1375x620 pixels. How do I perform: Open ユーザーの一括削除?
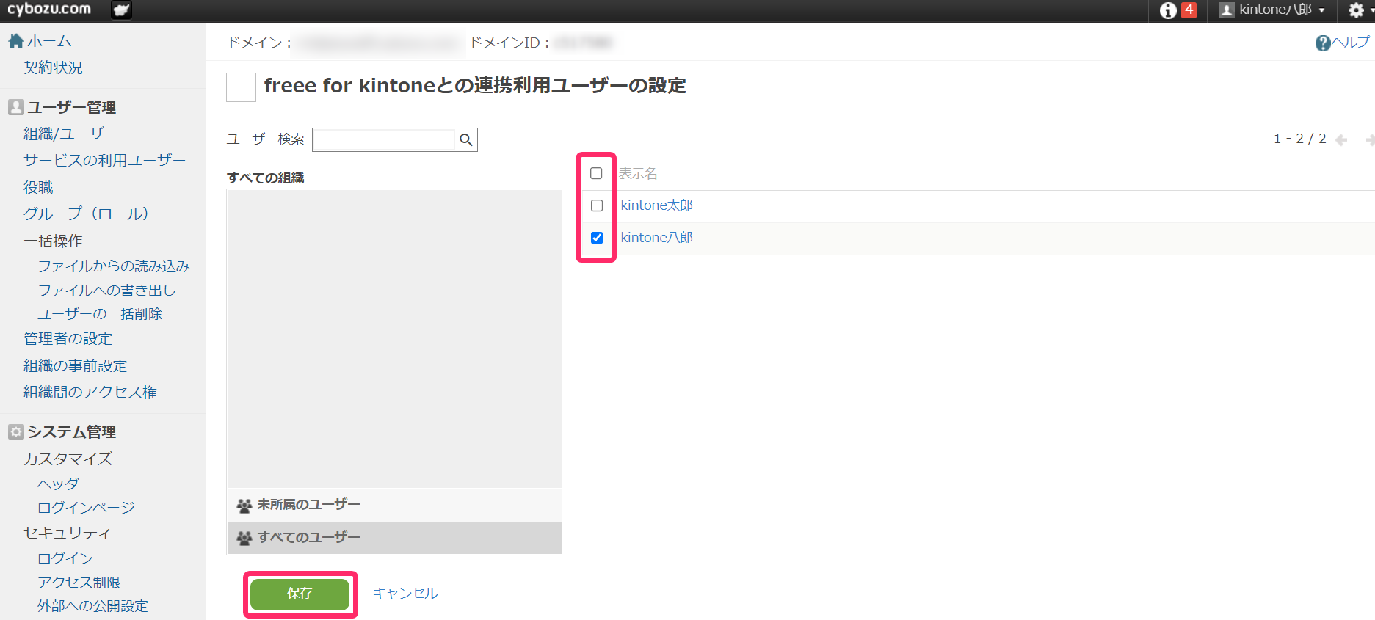pyautogui.click(x=100, y=314)
